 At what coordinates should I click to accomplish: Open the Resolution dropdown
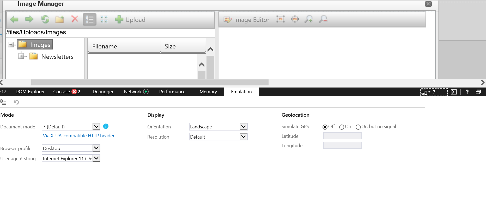(218, 137)
